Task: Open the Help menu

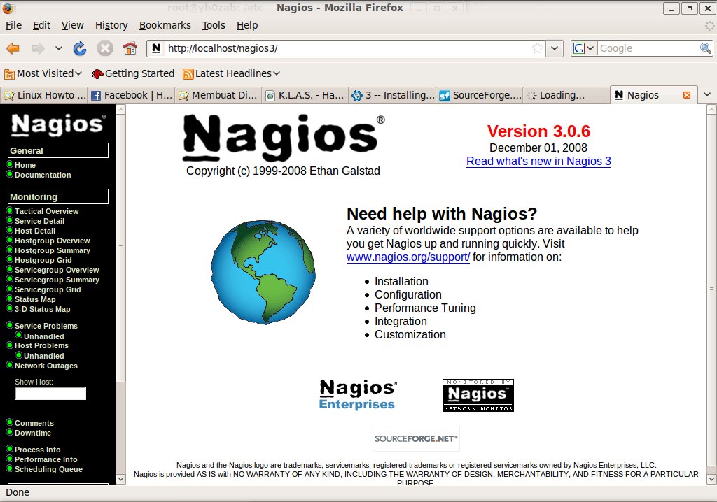Action: [247, 25]
